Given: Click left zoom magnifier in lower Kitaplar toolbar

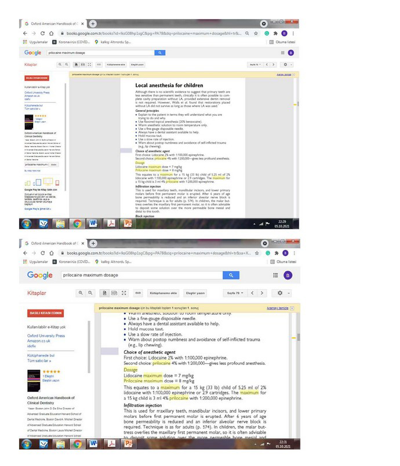Looking at the screenshot, I should [81, 293].
